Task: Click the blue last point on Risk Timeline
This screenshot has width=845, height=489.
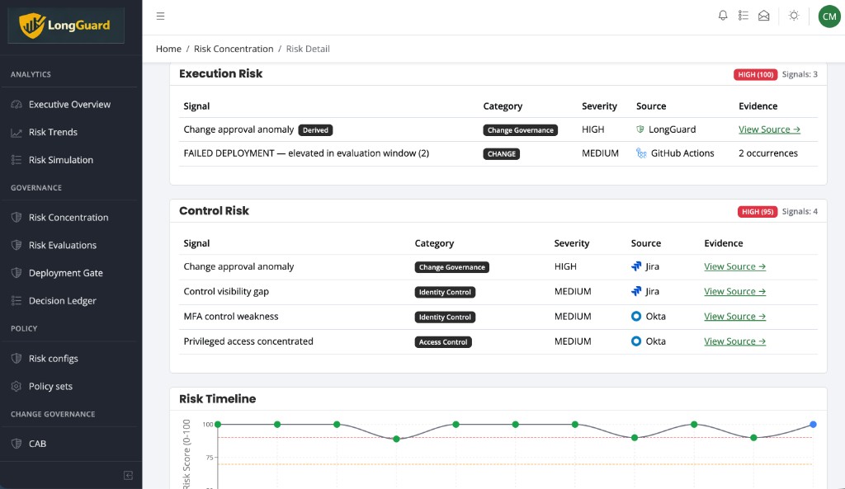Action: pos(813,425)
